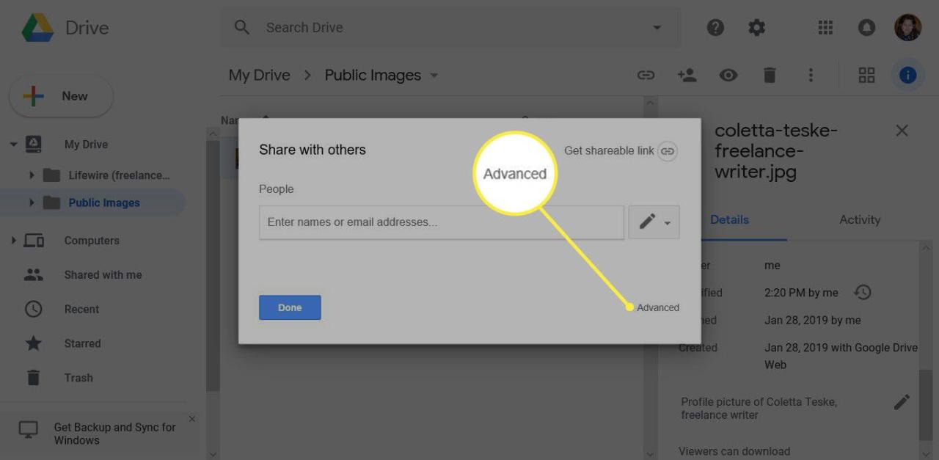The height and width of the screenshot is (460, 939).
Task: Click the preview eye icon
Action: [728, 75]
